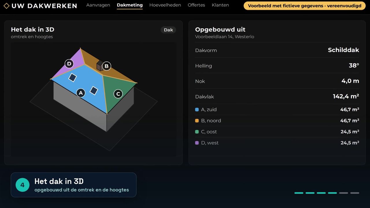Switch to the Dakmeting tab
This screenshot has width=370, height=208.
coord(130,5)
